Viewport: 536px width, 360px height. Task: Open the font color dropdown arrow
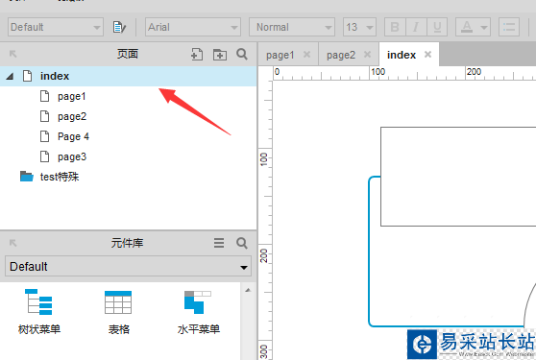484,27
